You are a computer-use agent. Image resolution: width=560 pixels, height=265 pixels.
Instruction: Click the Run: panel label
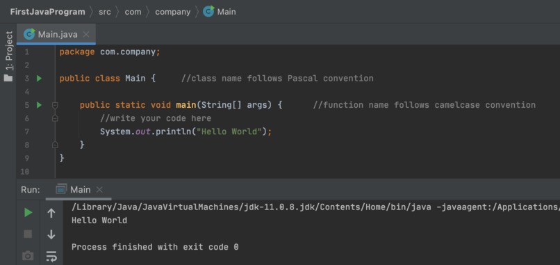pos(31,190)
